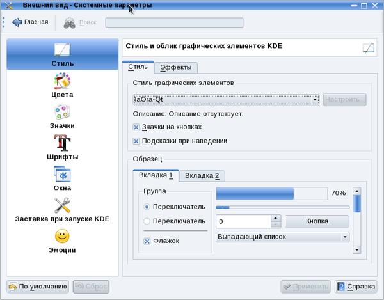Click the По умолчанию button
384x300 pixels.
38,287
